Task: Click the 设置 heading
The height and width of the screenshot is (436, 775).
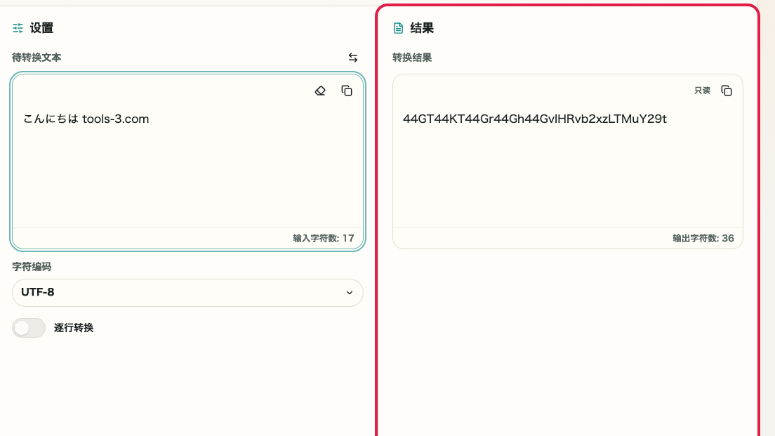Action: click(x=41, y=28)
